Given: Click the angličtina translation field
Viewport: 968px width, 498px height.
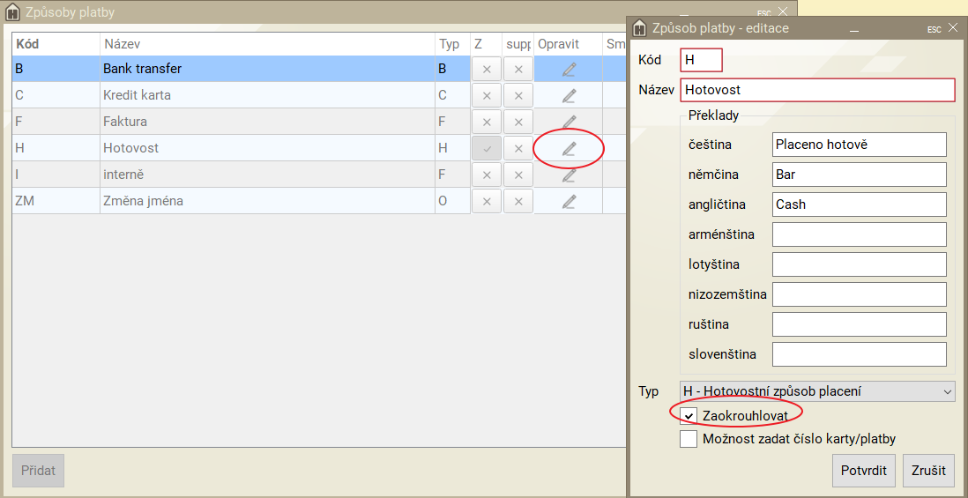Looking at the screenshot, I should pos(859,204).
